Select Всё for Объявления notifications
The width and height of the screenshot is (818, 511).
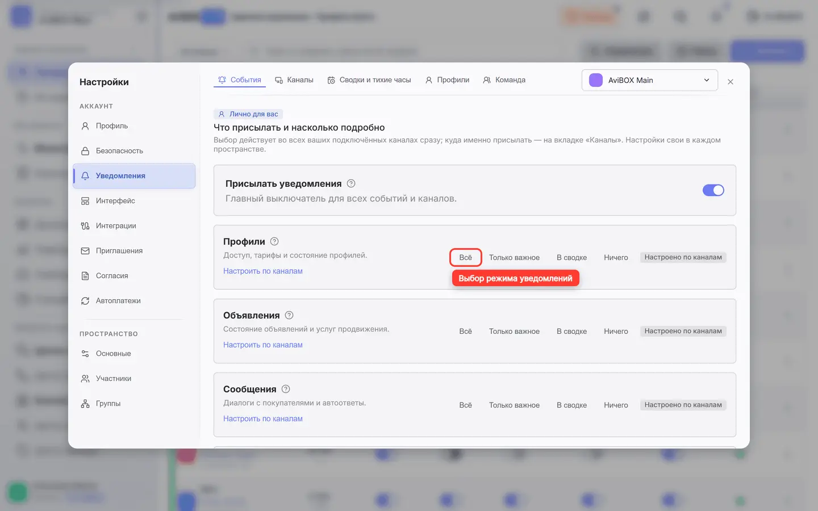(466, 331)
